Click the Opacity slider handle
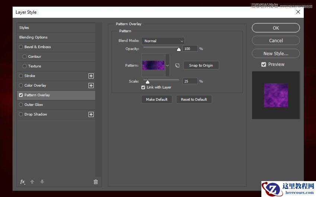Viewport: 316px width, 197px height. [178, 49]
